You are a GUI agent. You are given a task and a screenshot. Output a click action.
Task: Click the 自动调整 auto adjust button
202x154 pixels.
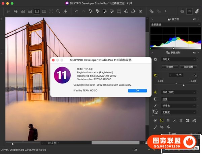coord(188,67)
